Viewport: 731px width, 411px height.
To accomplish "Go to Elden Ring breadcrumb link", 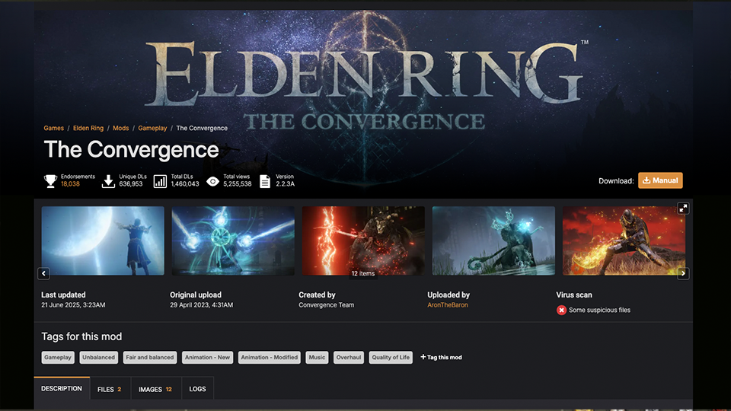I will tap(88, 128).
